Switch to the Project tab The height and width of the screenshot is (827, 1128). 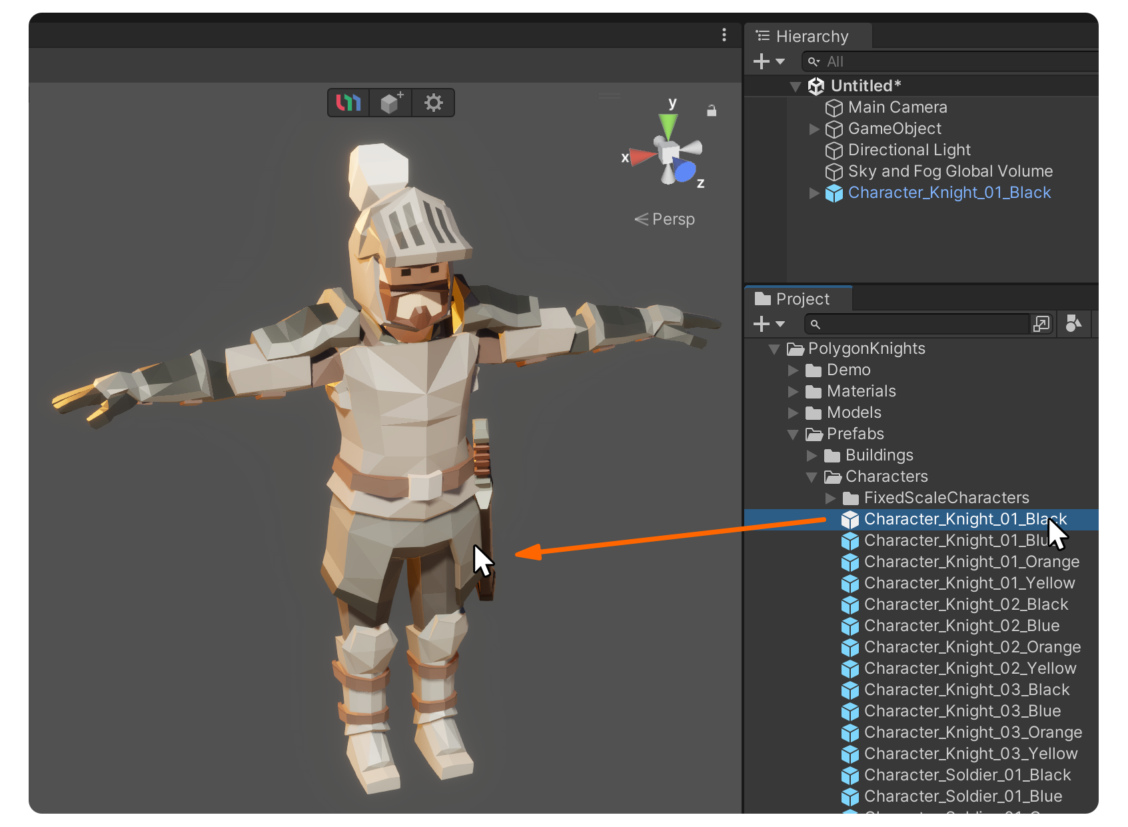pyautogui.click(x=792, y=299)
